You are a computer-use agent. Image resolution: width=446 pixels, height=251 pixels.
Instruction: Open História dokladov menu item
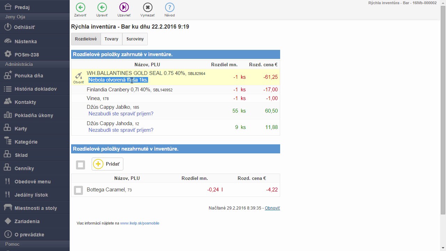[35, 89]
